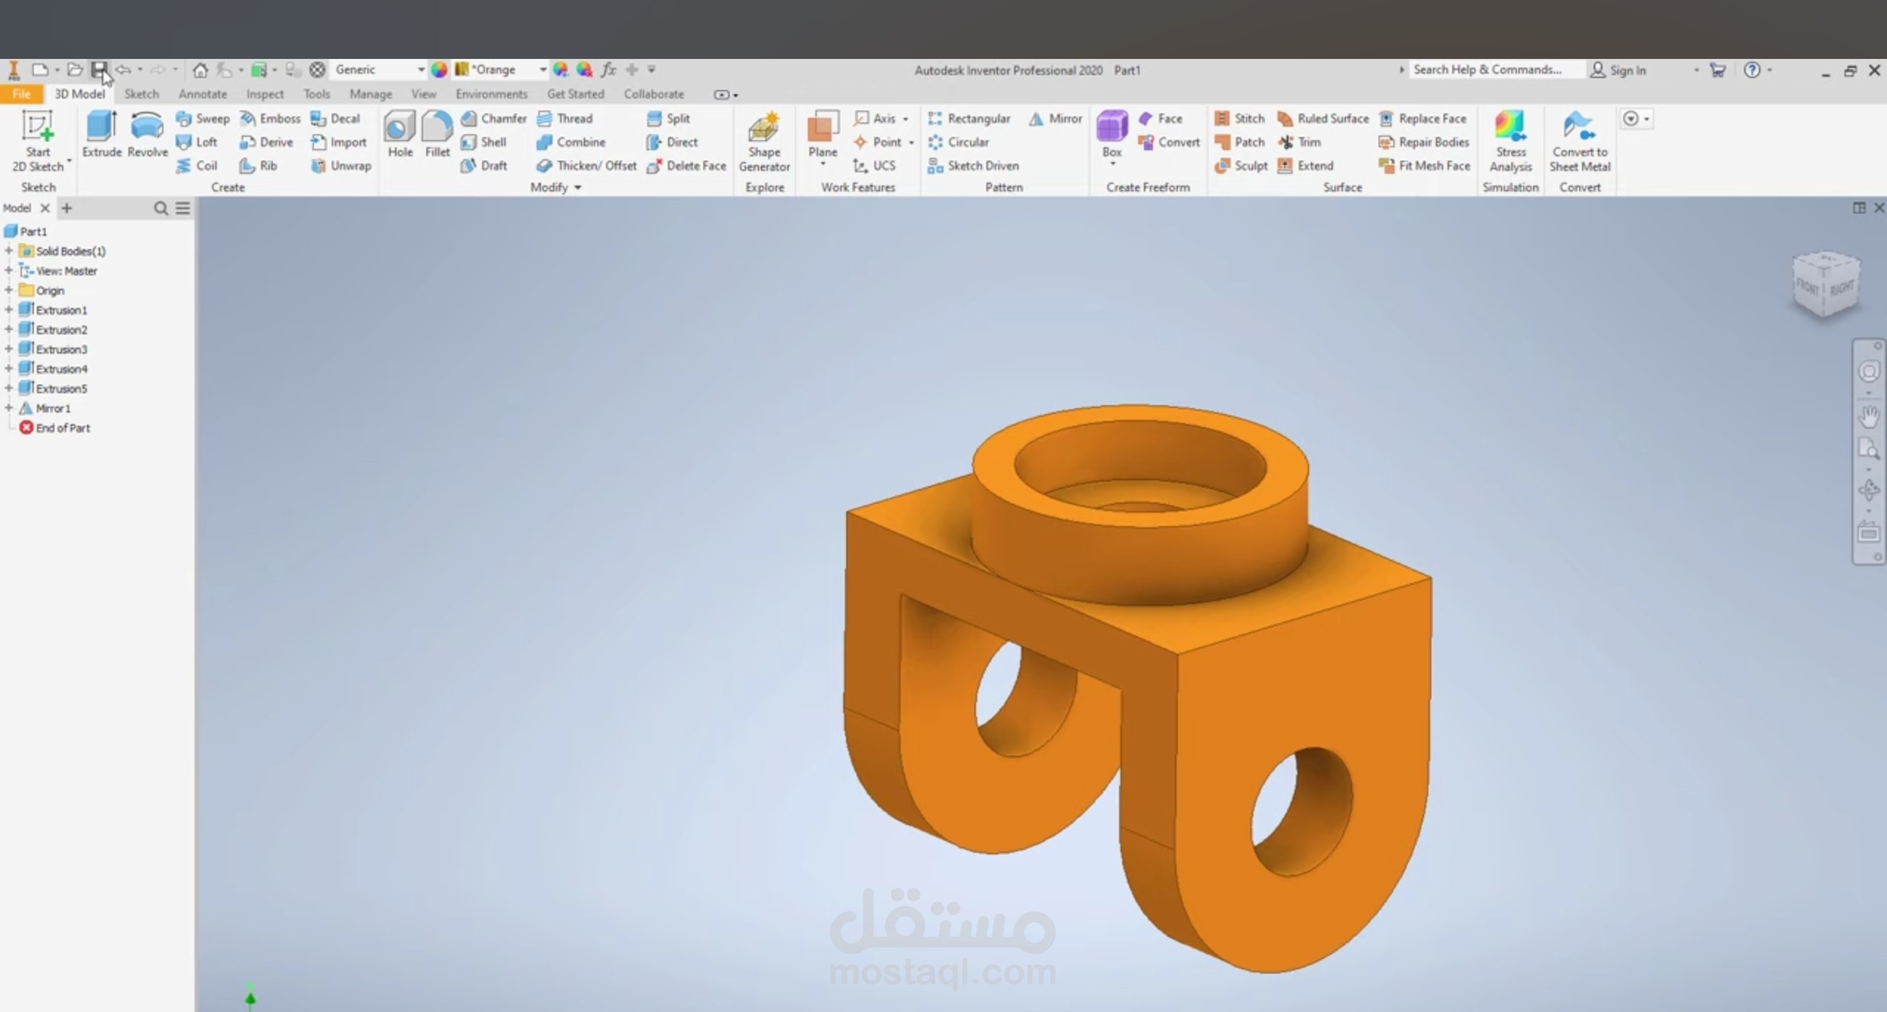Go to the View tab

424,94
